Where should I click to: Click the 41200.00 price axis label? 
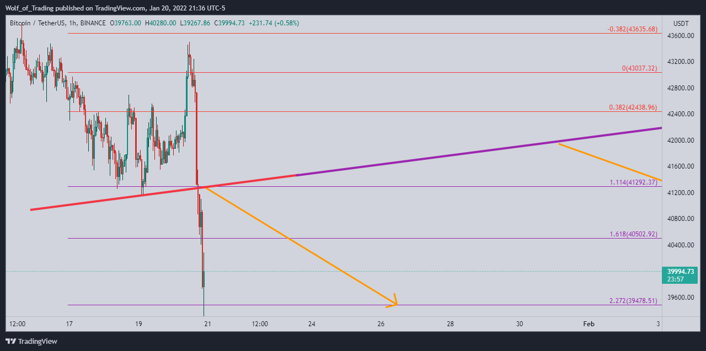tap(680, 193)
